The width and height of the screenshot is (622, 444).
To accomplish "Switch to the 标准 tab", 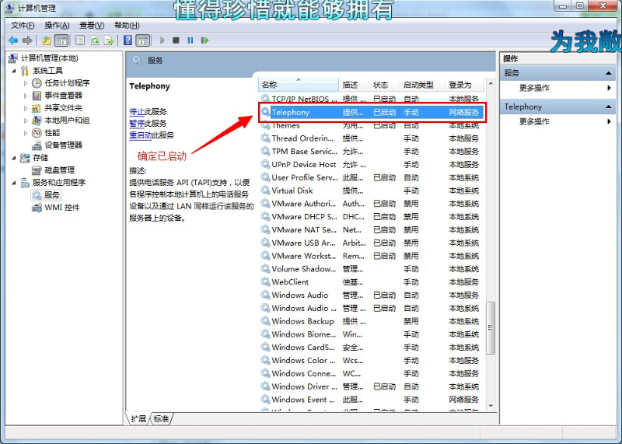I will click(x=161, y=419).
